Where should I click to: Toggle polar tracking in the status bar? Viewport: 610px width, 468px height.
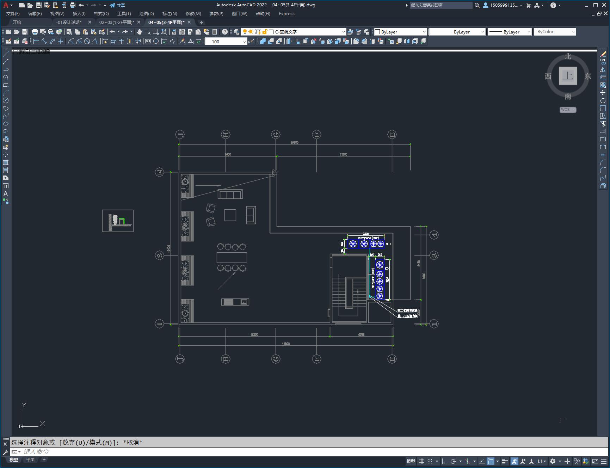(x=454, y=461)
